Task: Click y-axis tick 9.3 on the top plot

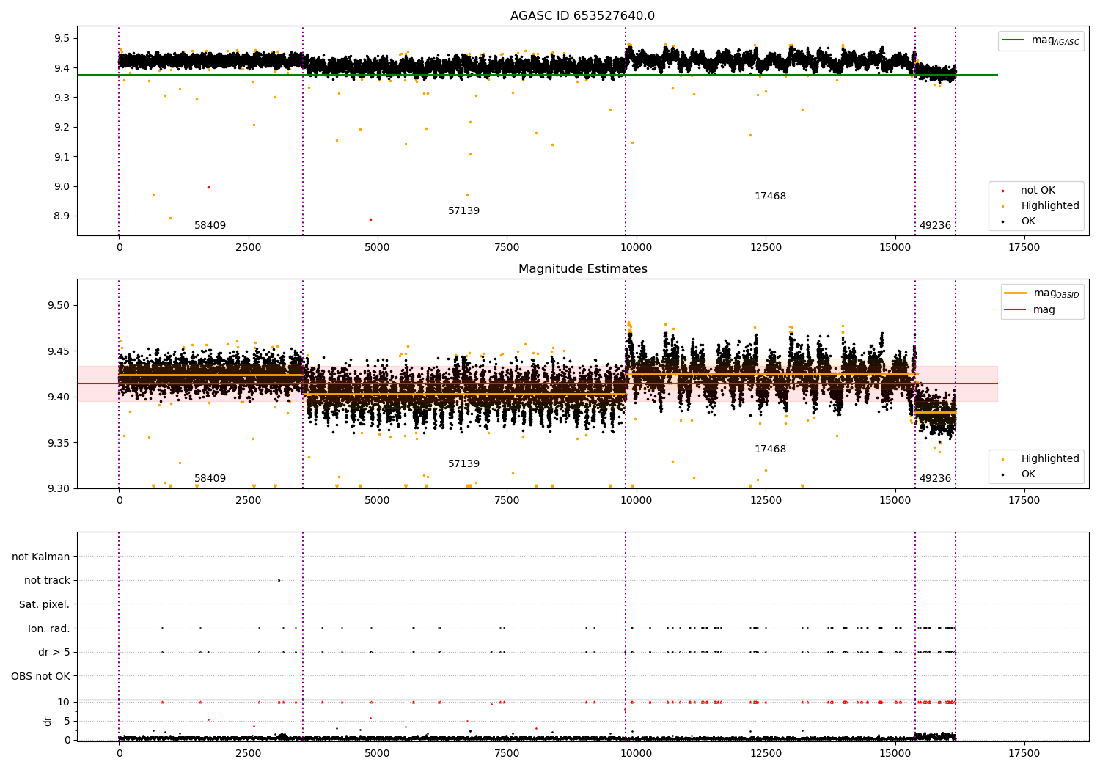Action: (62, 98)
